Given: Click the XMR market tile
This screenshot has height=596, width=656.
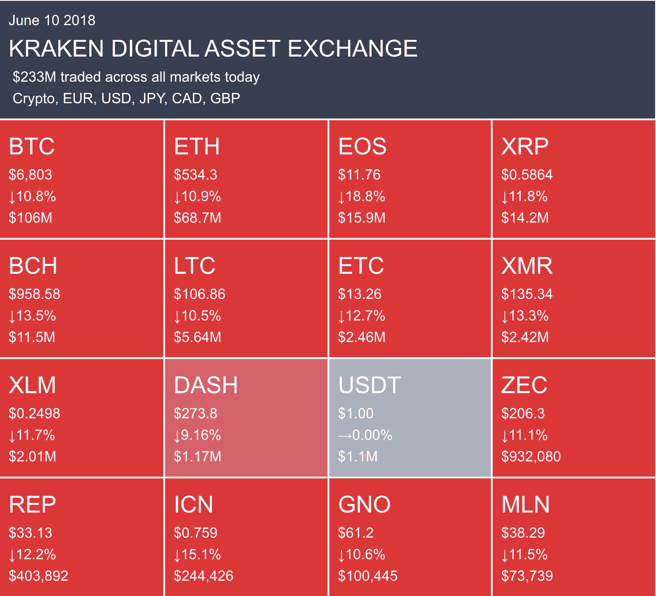Looking at the screenshot, I should 574,298.
